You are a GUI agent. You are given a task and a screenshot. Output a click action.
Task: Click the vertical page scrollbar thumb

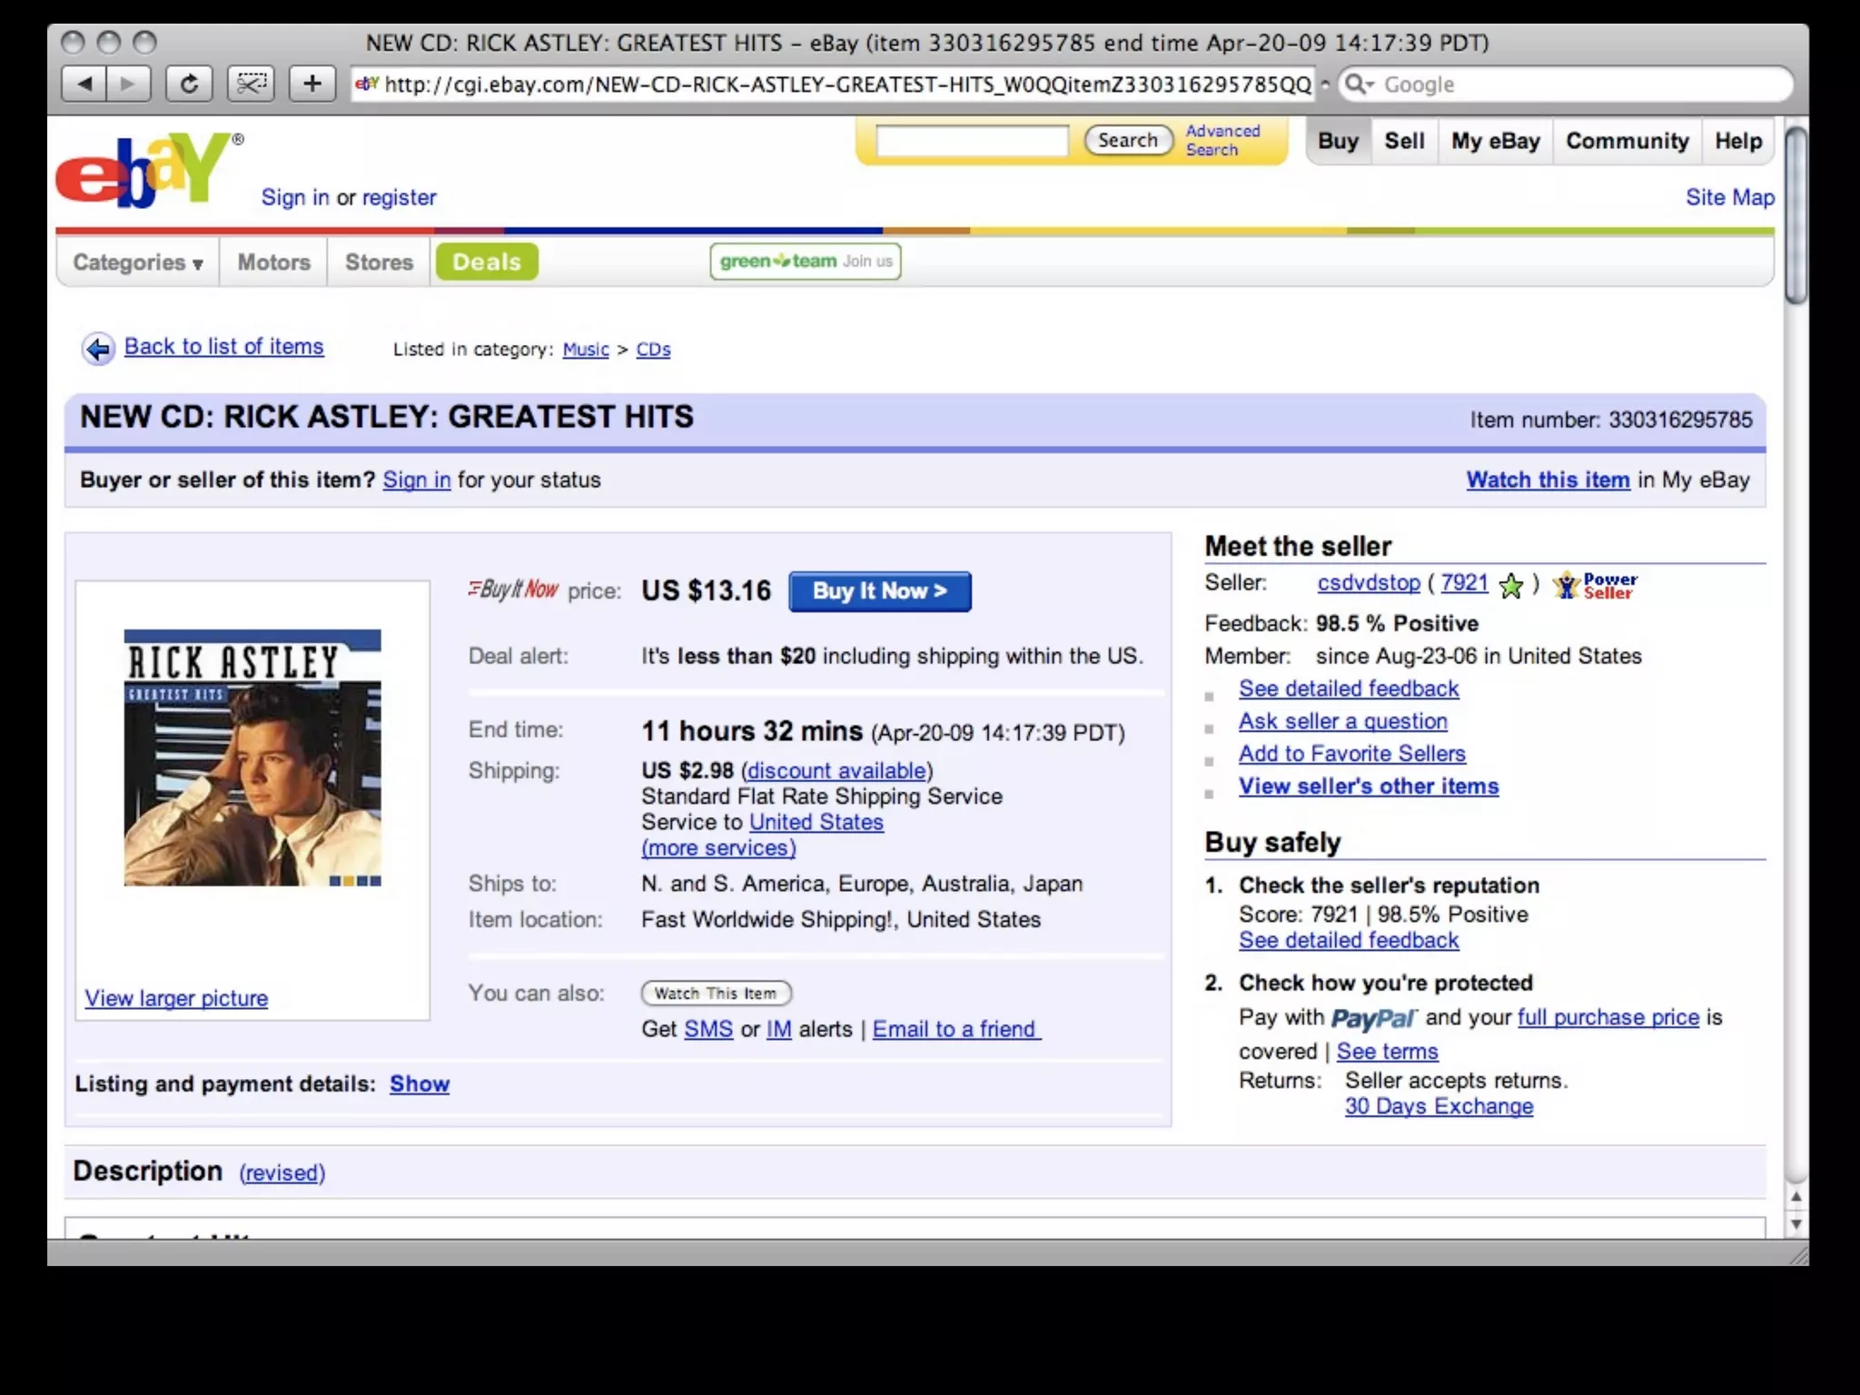pos(1795,214)
